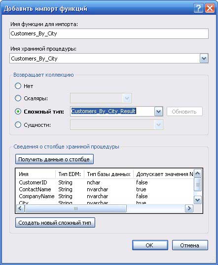The image size is (218, 265).
Task: Select the Нет radio button
Action: tap(18, 86)
